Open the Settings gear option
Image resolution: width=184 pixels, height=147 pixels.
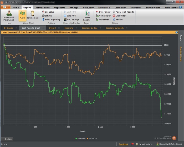[x=47, y=16]
